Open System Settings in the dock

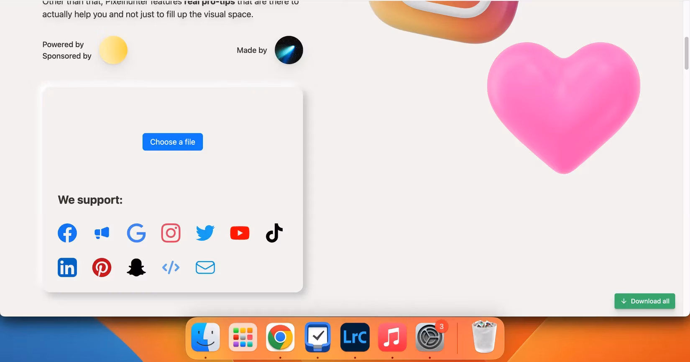pyautogui.click(x=429, y=337)
